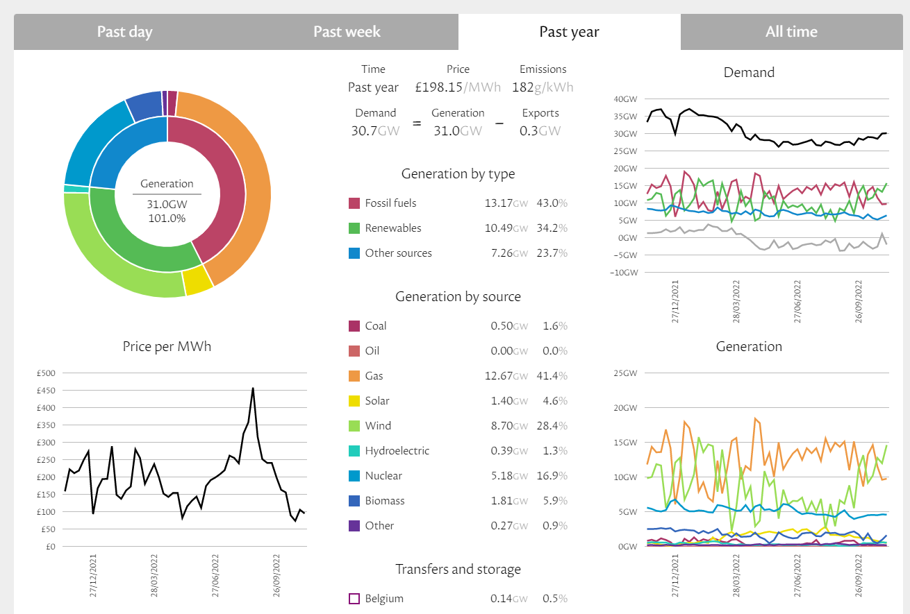The width and height of the screenshot is (910, 614).
Task: Click the center of the Generation donut
Action: click(167, 201)
